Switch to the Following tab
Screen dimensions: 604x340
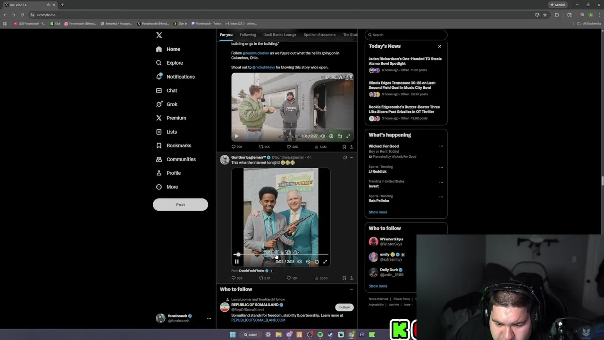248,34
